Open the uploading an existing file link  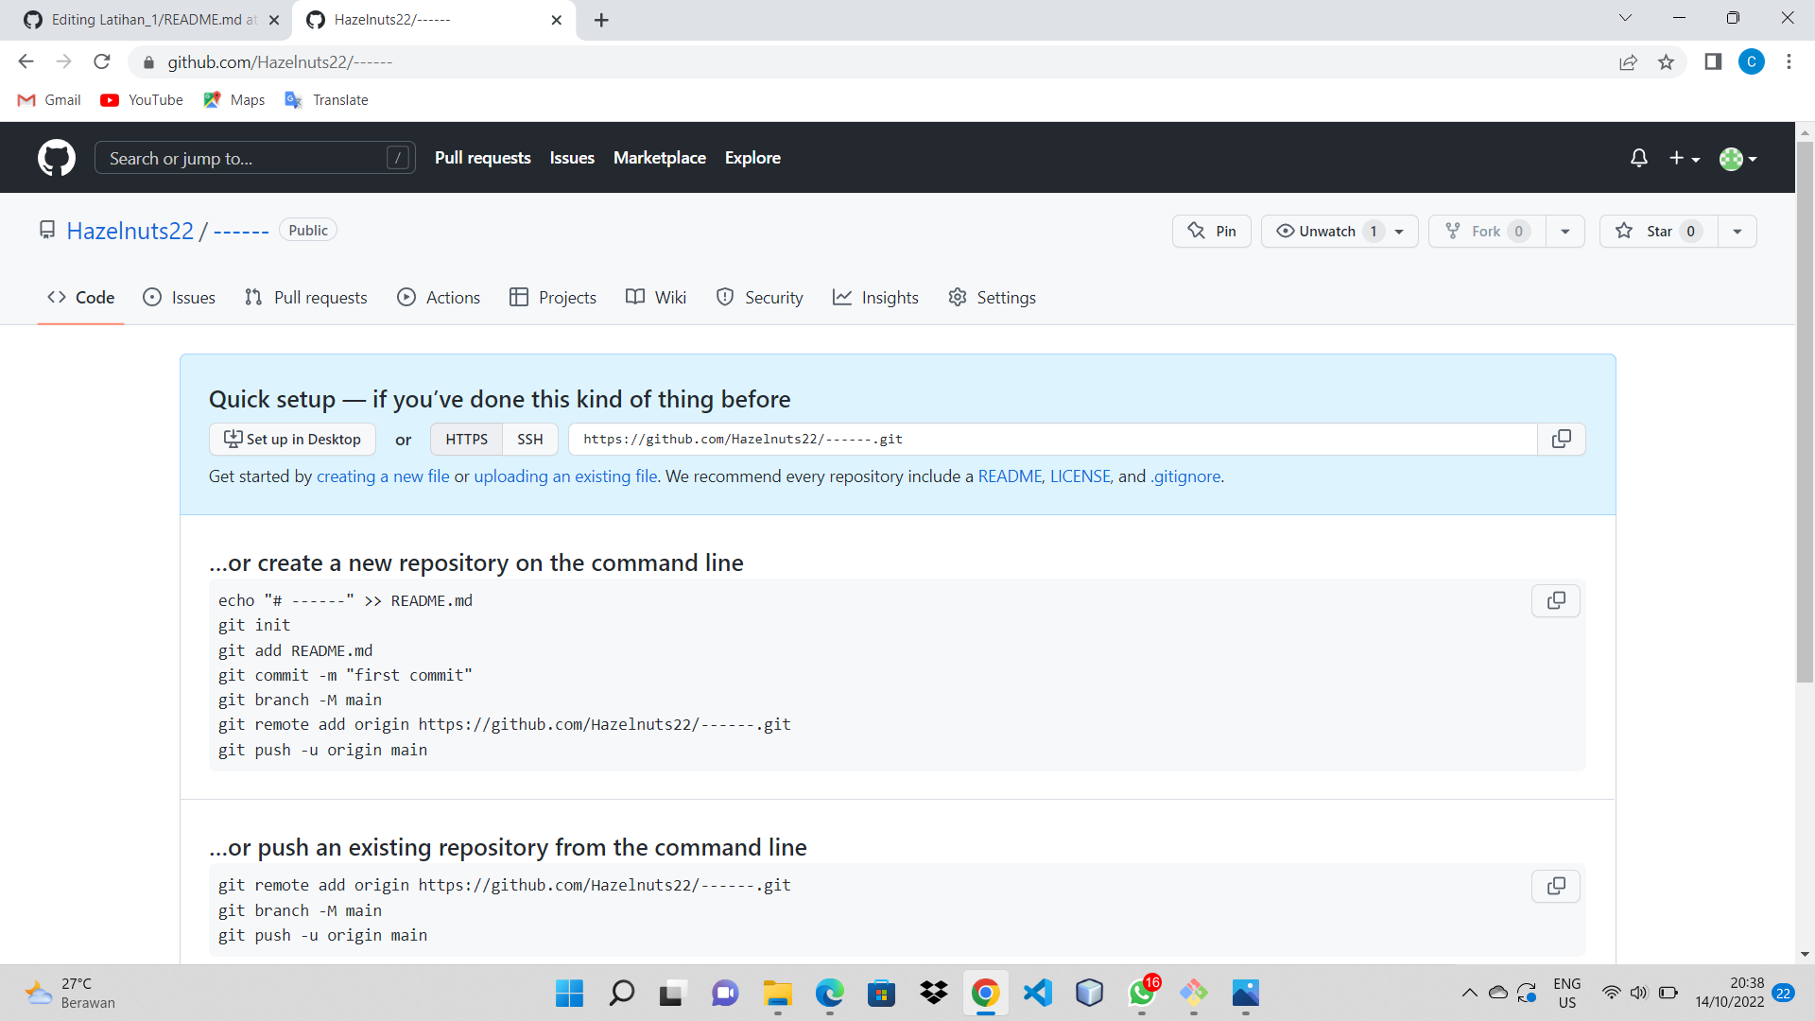[x=565, y=476]
